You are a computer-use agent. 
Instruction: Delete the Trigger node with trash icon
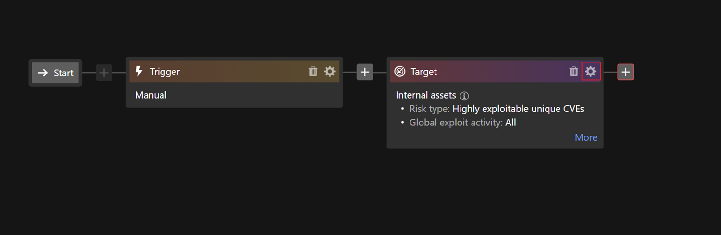point(313,72)
